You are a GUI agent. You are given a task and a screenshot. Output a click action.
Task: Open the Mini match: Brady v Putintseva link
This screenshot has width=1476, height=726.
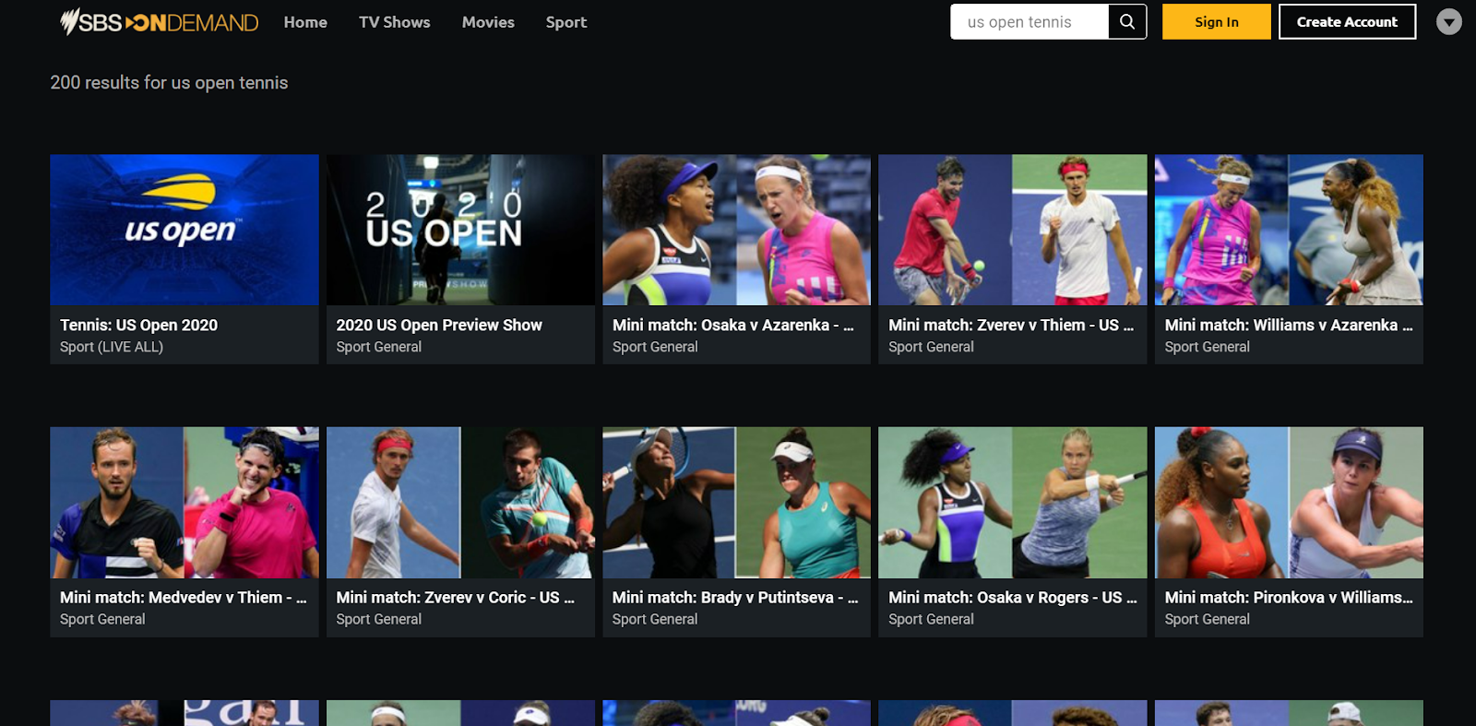tap(734, 598)
